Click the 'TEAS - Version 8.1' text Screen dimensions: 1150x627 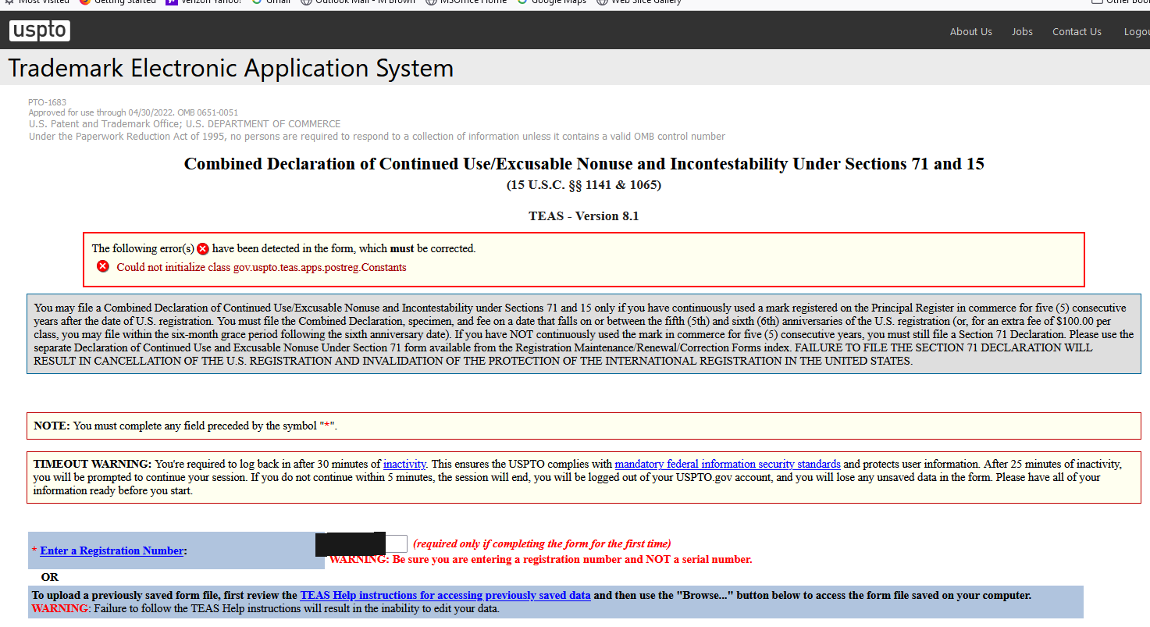(x=584, y=216)
